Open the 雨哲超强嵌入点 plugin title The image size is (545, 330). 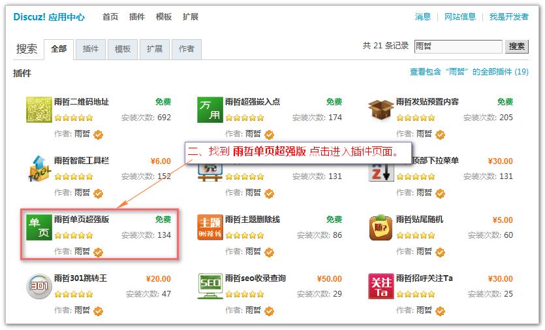tap(253, 102)
